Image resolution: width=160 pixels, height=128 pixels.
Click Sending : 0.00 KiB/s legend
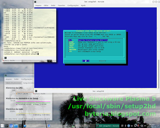tap(42, 115)
